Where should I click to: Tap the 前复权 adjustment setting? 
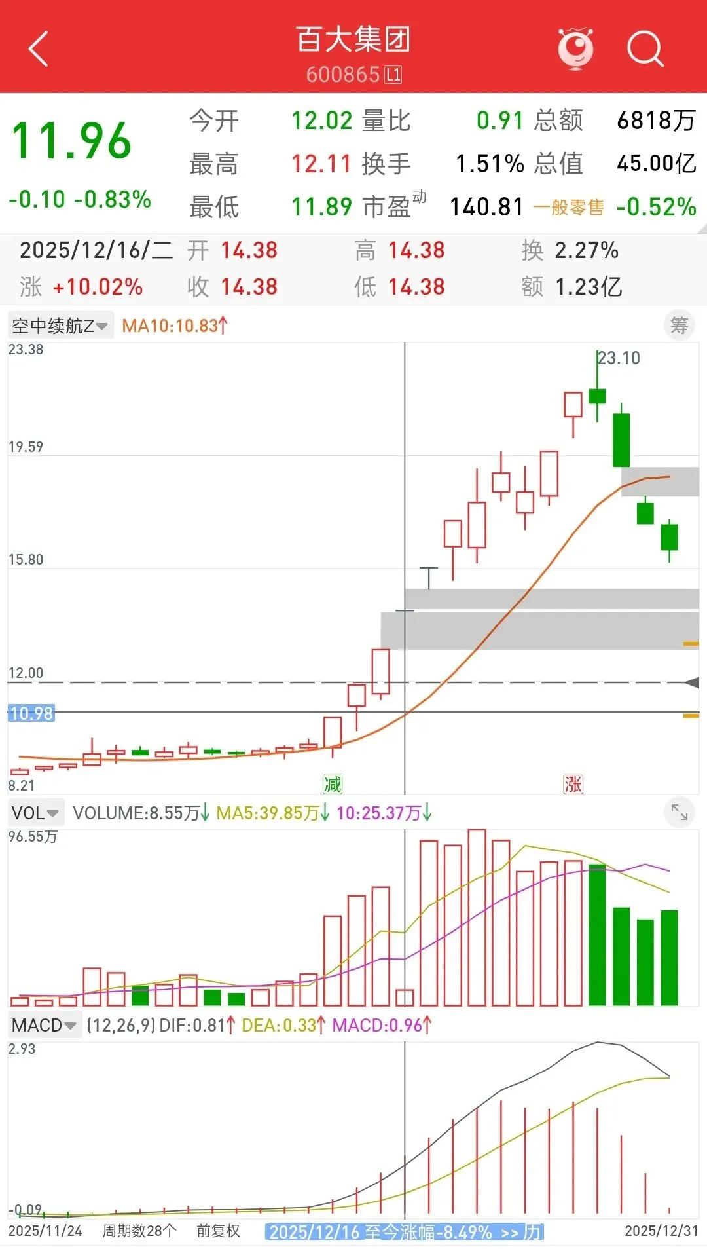coord(218,1231)
